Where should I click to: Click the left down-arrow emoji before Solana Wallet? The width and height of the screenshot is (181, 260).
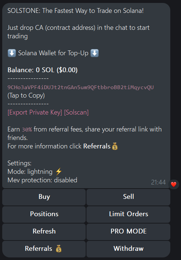(12, 53)
